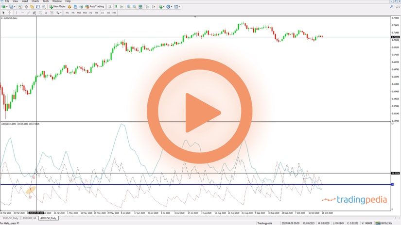Viewport: 401px width, 225px height.
Task: Select the Text Label tool
Action: [x=52, y=13]
